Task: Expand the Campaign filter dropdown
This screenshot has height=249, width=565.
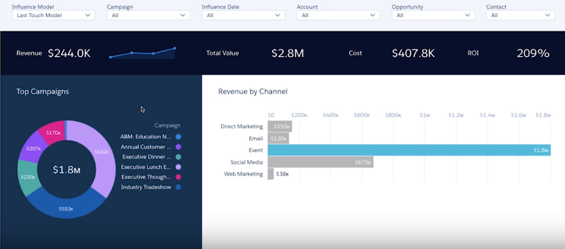Action: click(x=148, y=15)
